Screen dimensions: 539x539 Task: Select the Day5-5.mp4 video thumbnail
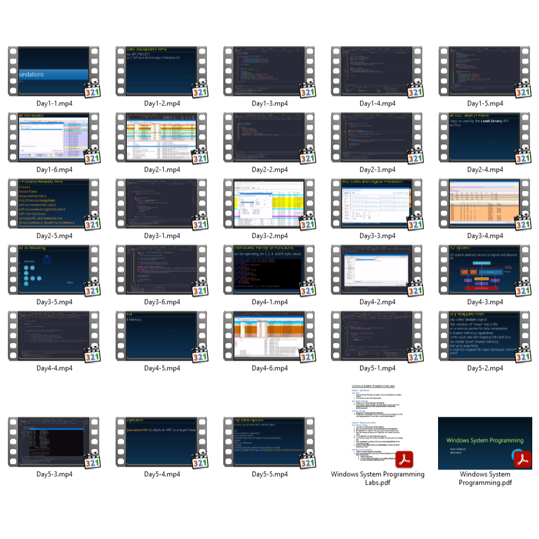pos(269,442)
